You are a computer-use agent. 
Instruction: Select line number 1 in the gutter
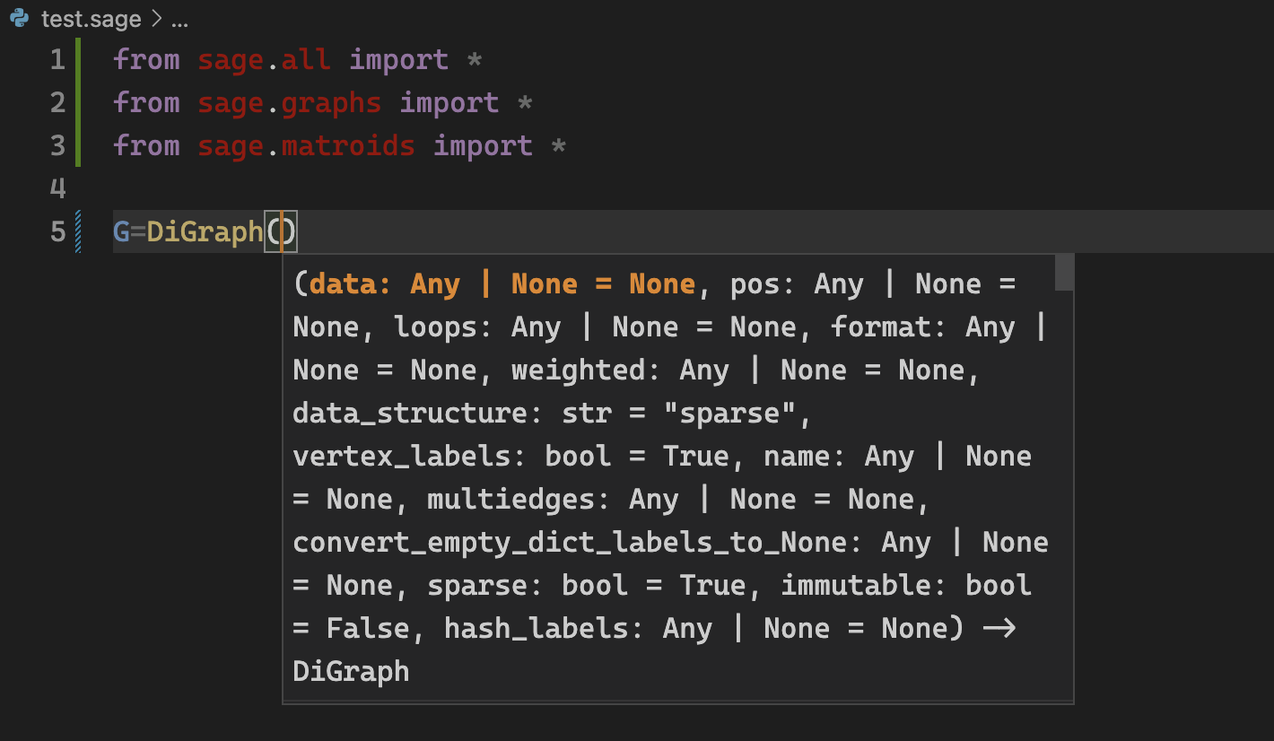[x=57, y=60]
